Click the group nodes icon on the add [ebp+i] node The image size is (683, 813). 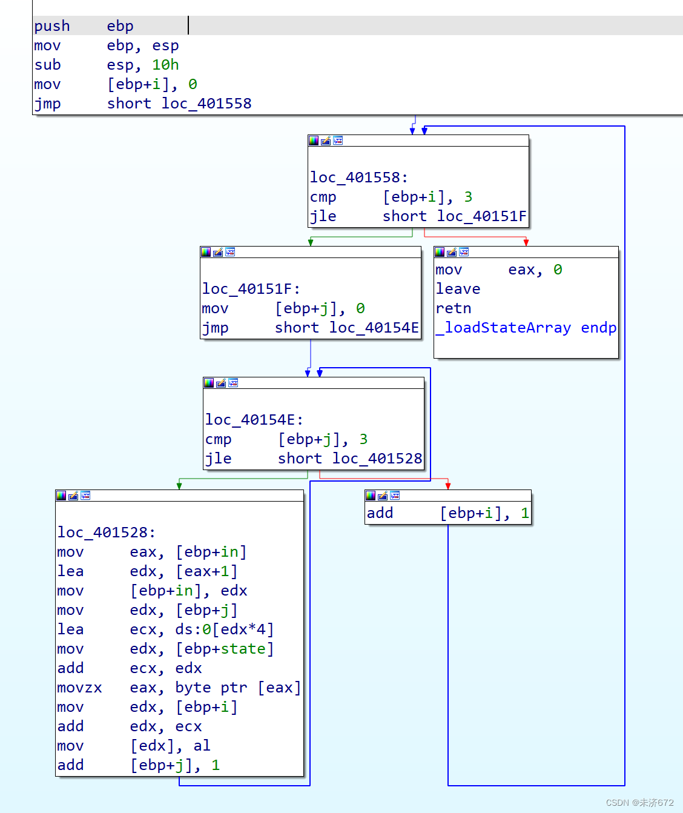click(x=395, y=496)
